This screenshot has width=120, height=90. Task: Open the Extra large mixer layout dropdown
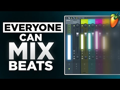pyautogui.click(x=81, y=18)
